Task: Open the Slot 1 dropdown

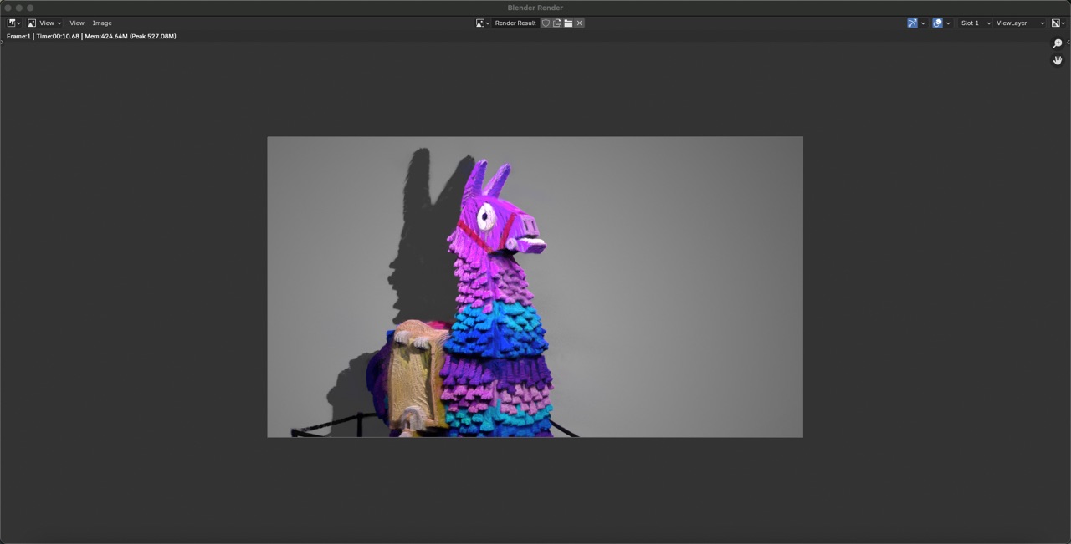Action: click(971, 23)
